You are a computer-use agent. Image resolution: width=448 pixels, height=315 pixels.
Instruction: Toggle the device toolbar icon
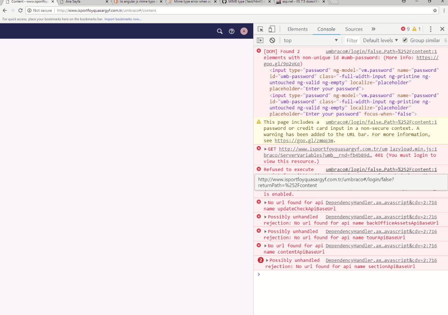click(272, 29)
